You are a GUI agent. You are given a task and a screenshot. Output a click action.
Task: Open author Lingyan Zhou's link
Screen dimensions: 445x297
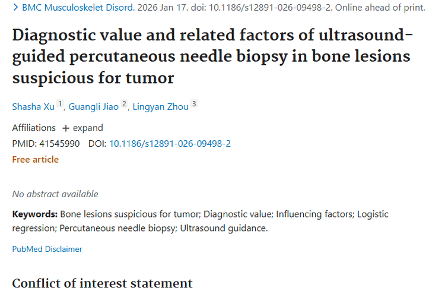pyautogui.click(x=161, y=107)
